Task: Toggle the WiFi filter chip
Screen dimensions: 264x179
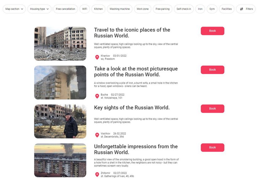Action: (x=85, y=9)
